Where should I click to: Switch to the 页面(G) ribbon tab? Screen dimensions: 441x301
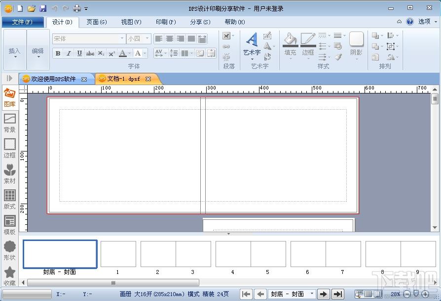[97, 22]
